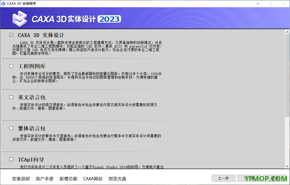The image size is (290, 185).
Task: Enable the 工程图图库 checkbox
Action: point(11,66)
